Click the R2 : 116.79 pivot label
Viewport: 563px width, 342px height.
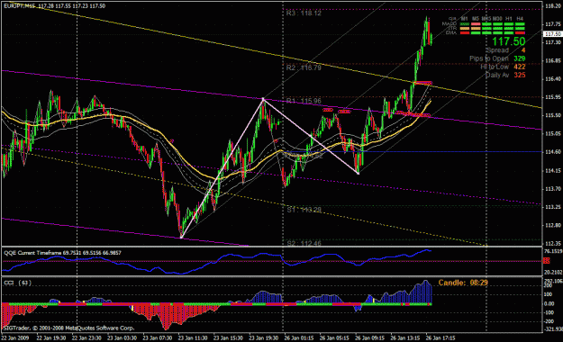(x=304, y=67)
